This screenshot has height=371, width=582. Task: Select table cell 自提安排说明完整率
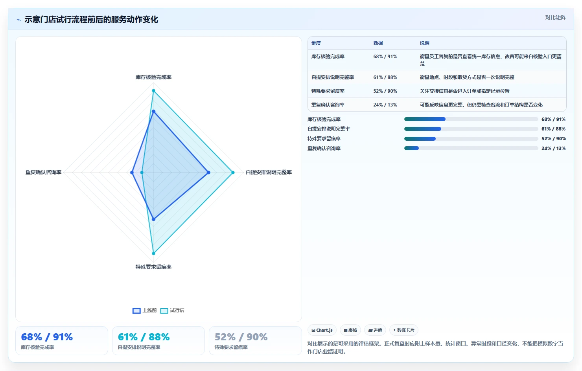[x=333, y=77]
